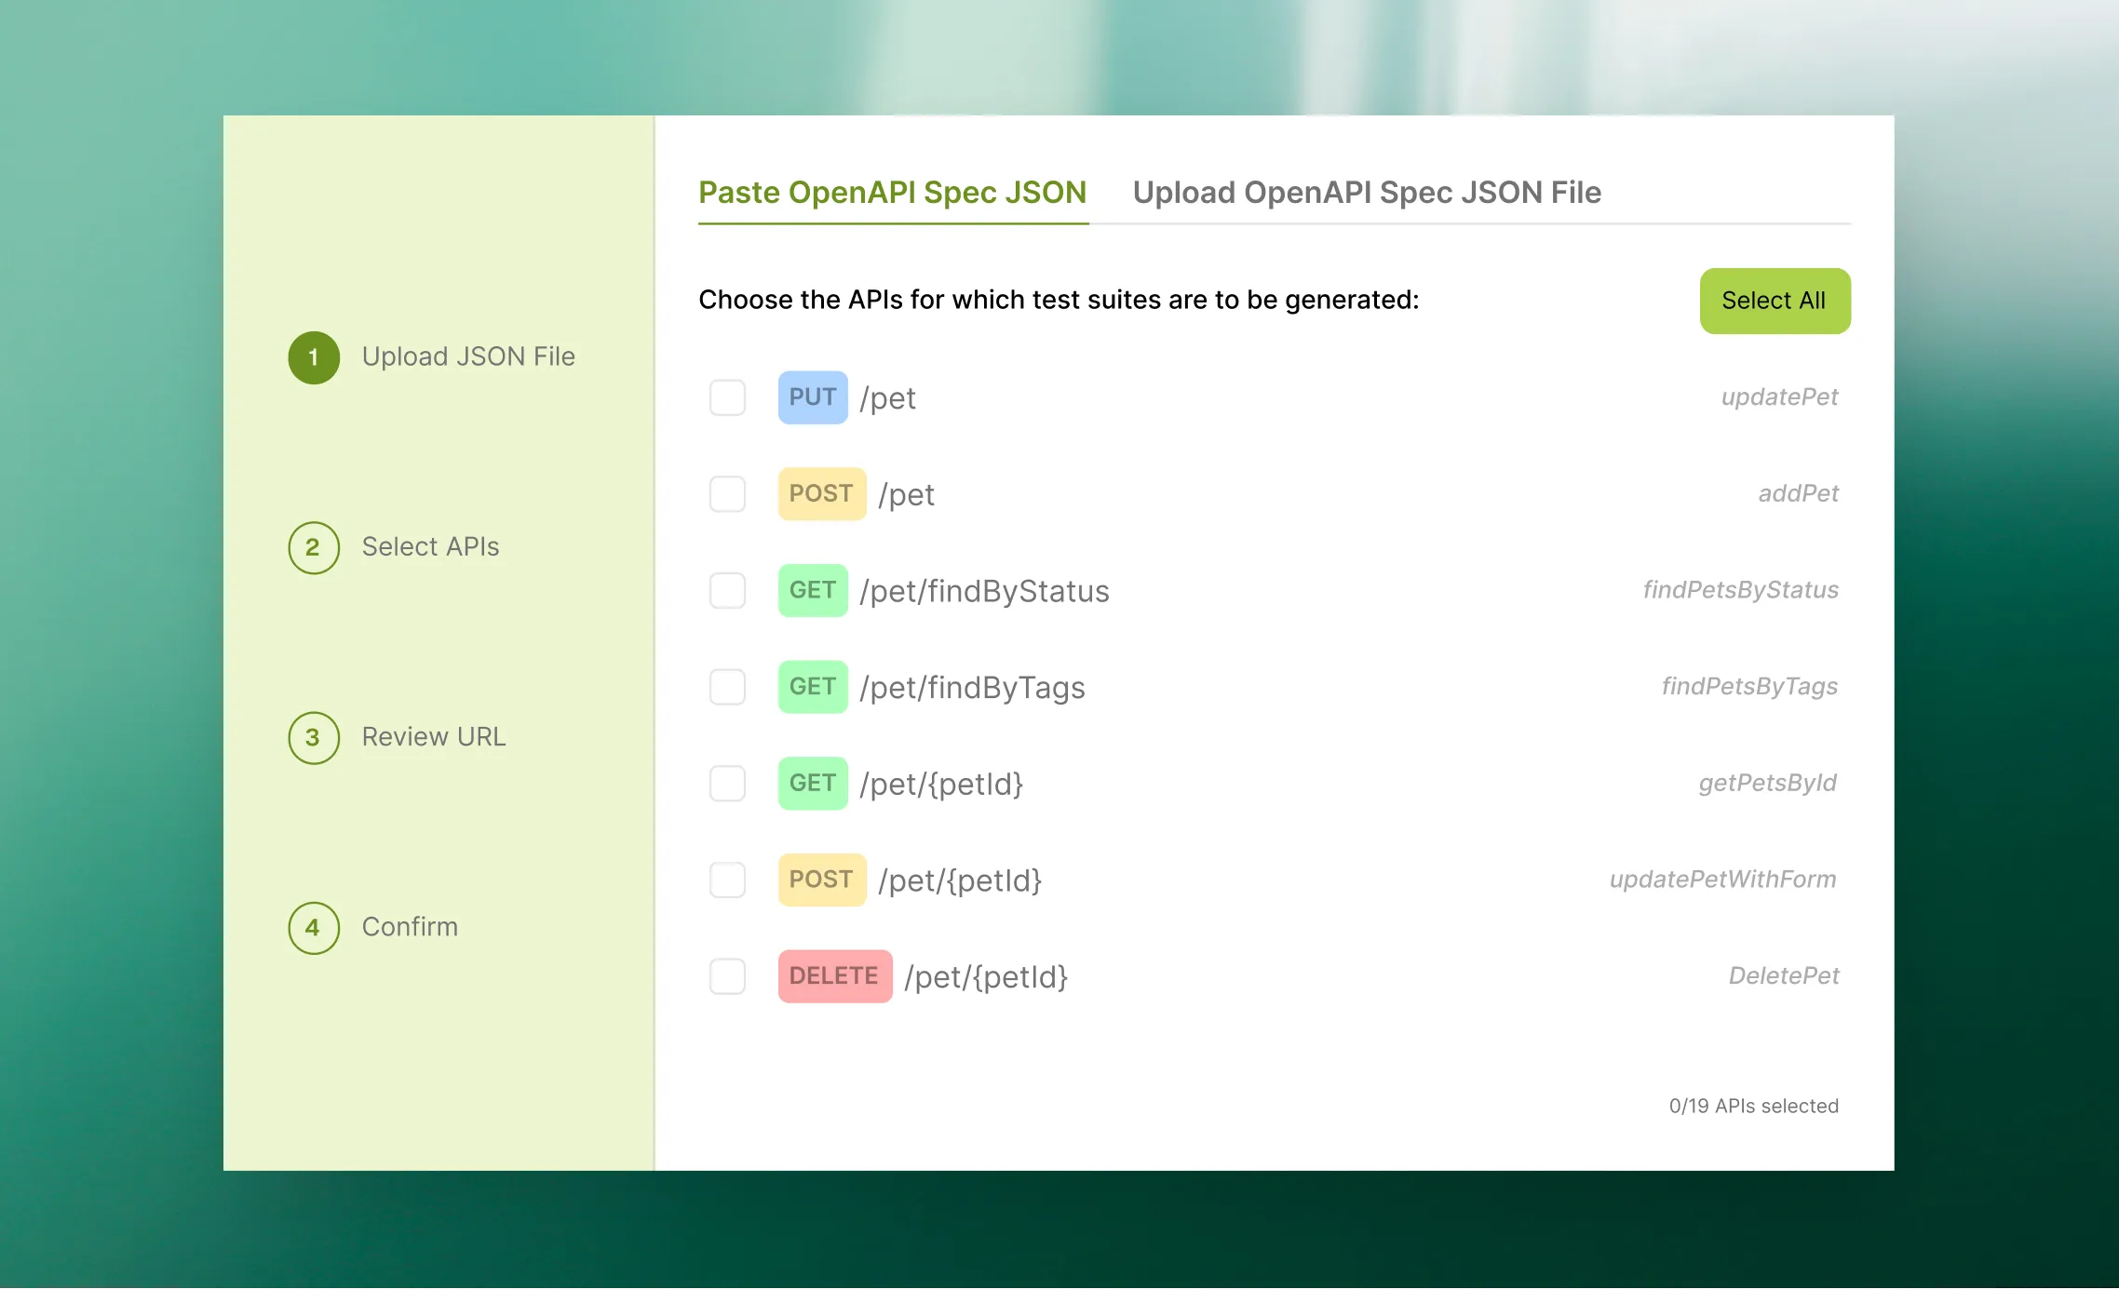Click the DELETE method badge
Screen dimensions: 2119x1303
pos(834,976)
